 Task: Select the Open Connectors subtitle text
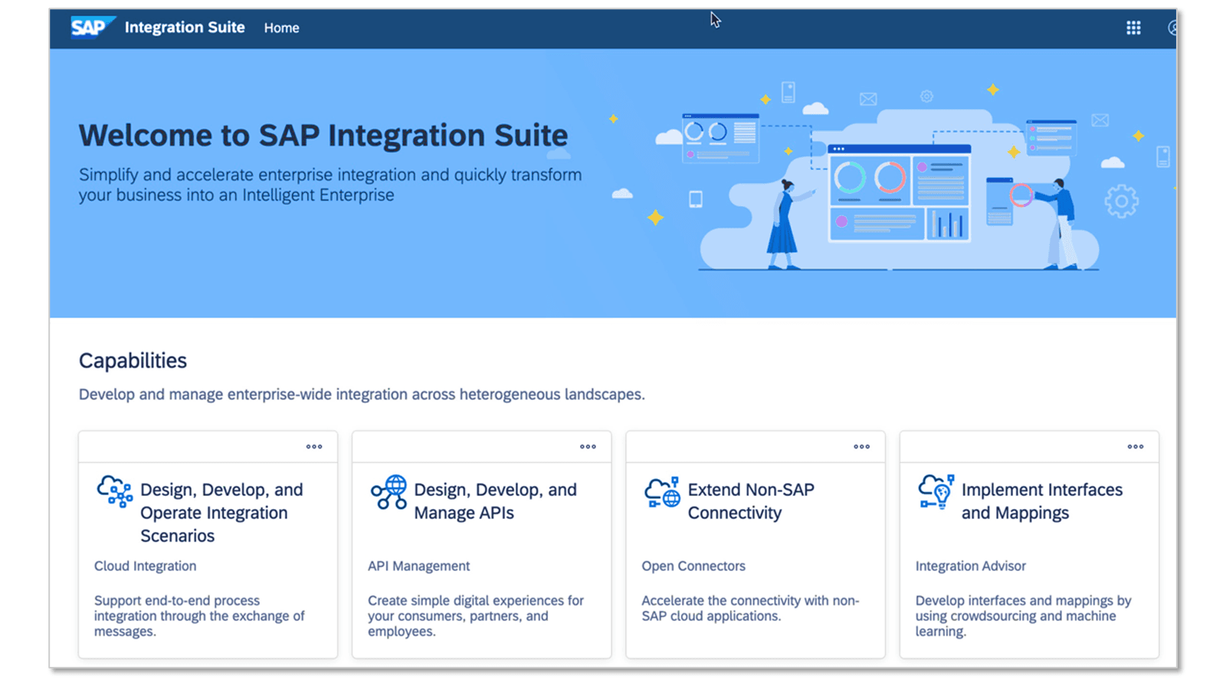[x=693, y=566]
